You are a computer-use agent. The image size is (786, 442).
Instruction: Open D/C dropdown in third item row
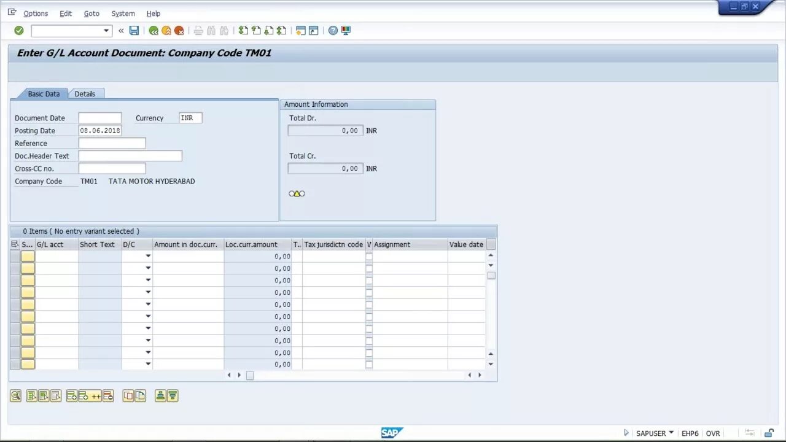pos(148,280)
